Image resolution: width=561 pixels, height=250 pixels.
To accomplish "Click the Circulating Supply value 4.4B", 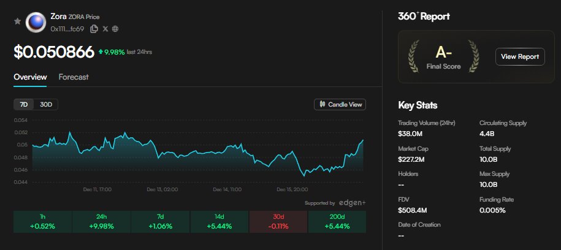I will (x=487, y=134).
